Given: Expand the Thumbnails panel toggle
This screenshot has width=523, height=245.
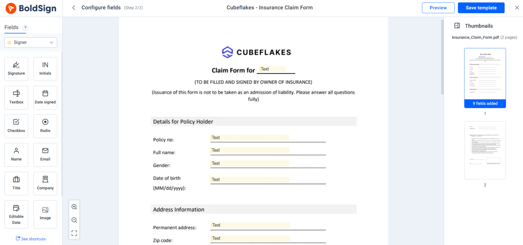Looking at the screenshot, I should point(457,26).
